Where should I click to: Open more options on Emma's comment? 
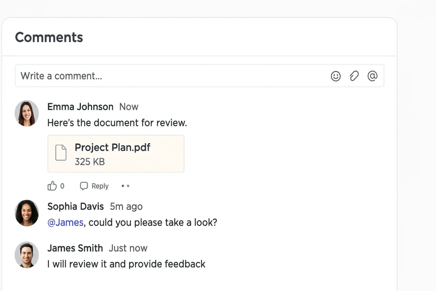click(125, 186)
